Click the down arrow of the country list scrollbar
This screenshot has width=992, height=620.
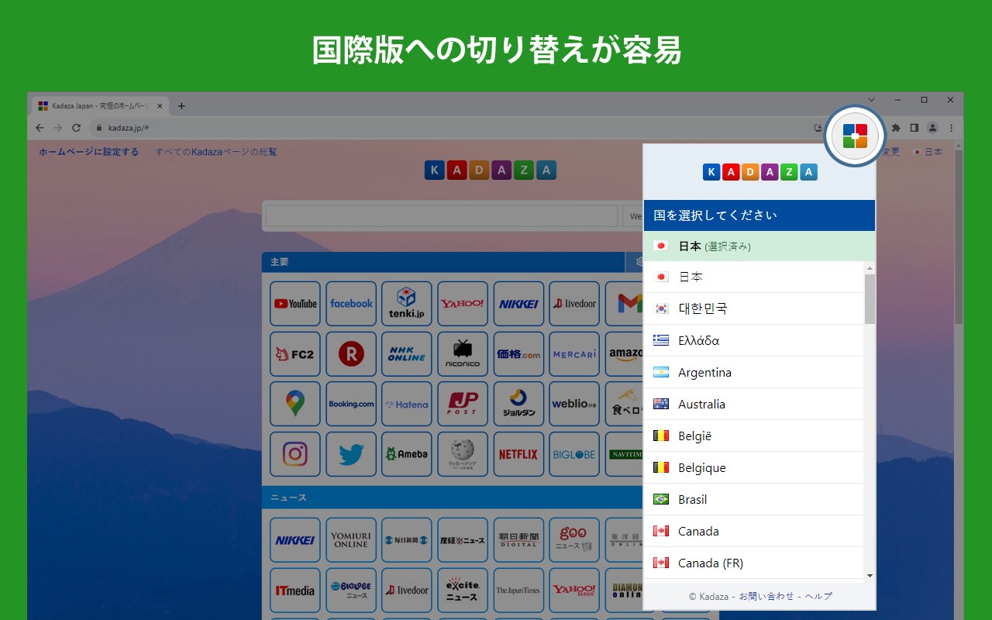click(x=870, y=575)
